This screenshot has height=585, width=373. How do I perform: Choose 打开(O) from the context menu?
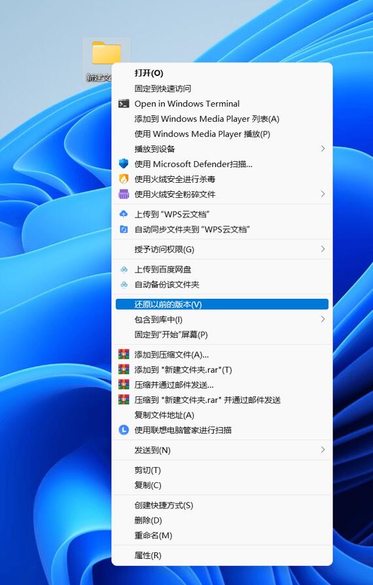point(222,73)
